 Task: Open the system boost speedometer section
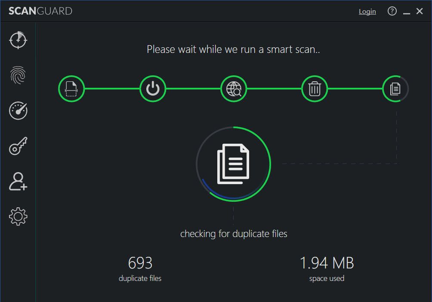point(18,111)
